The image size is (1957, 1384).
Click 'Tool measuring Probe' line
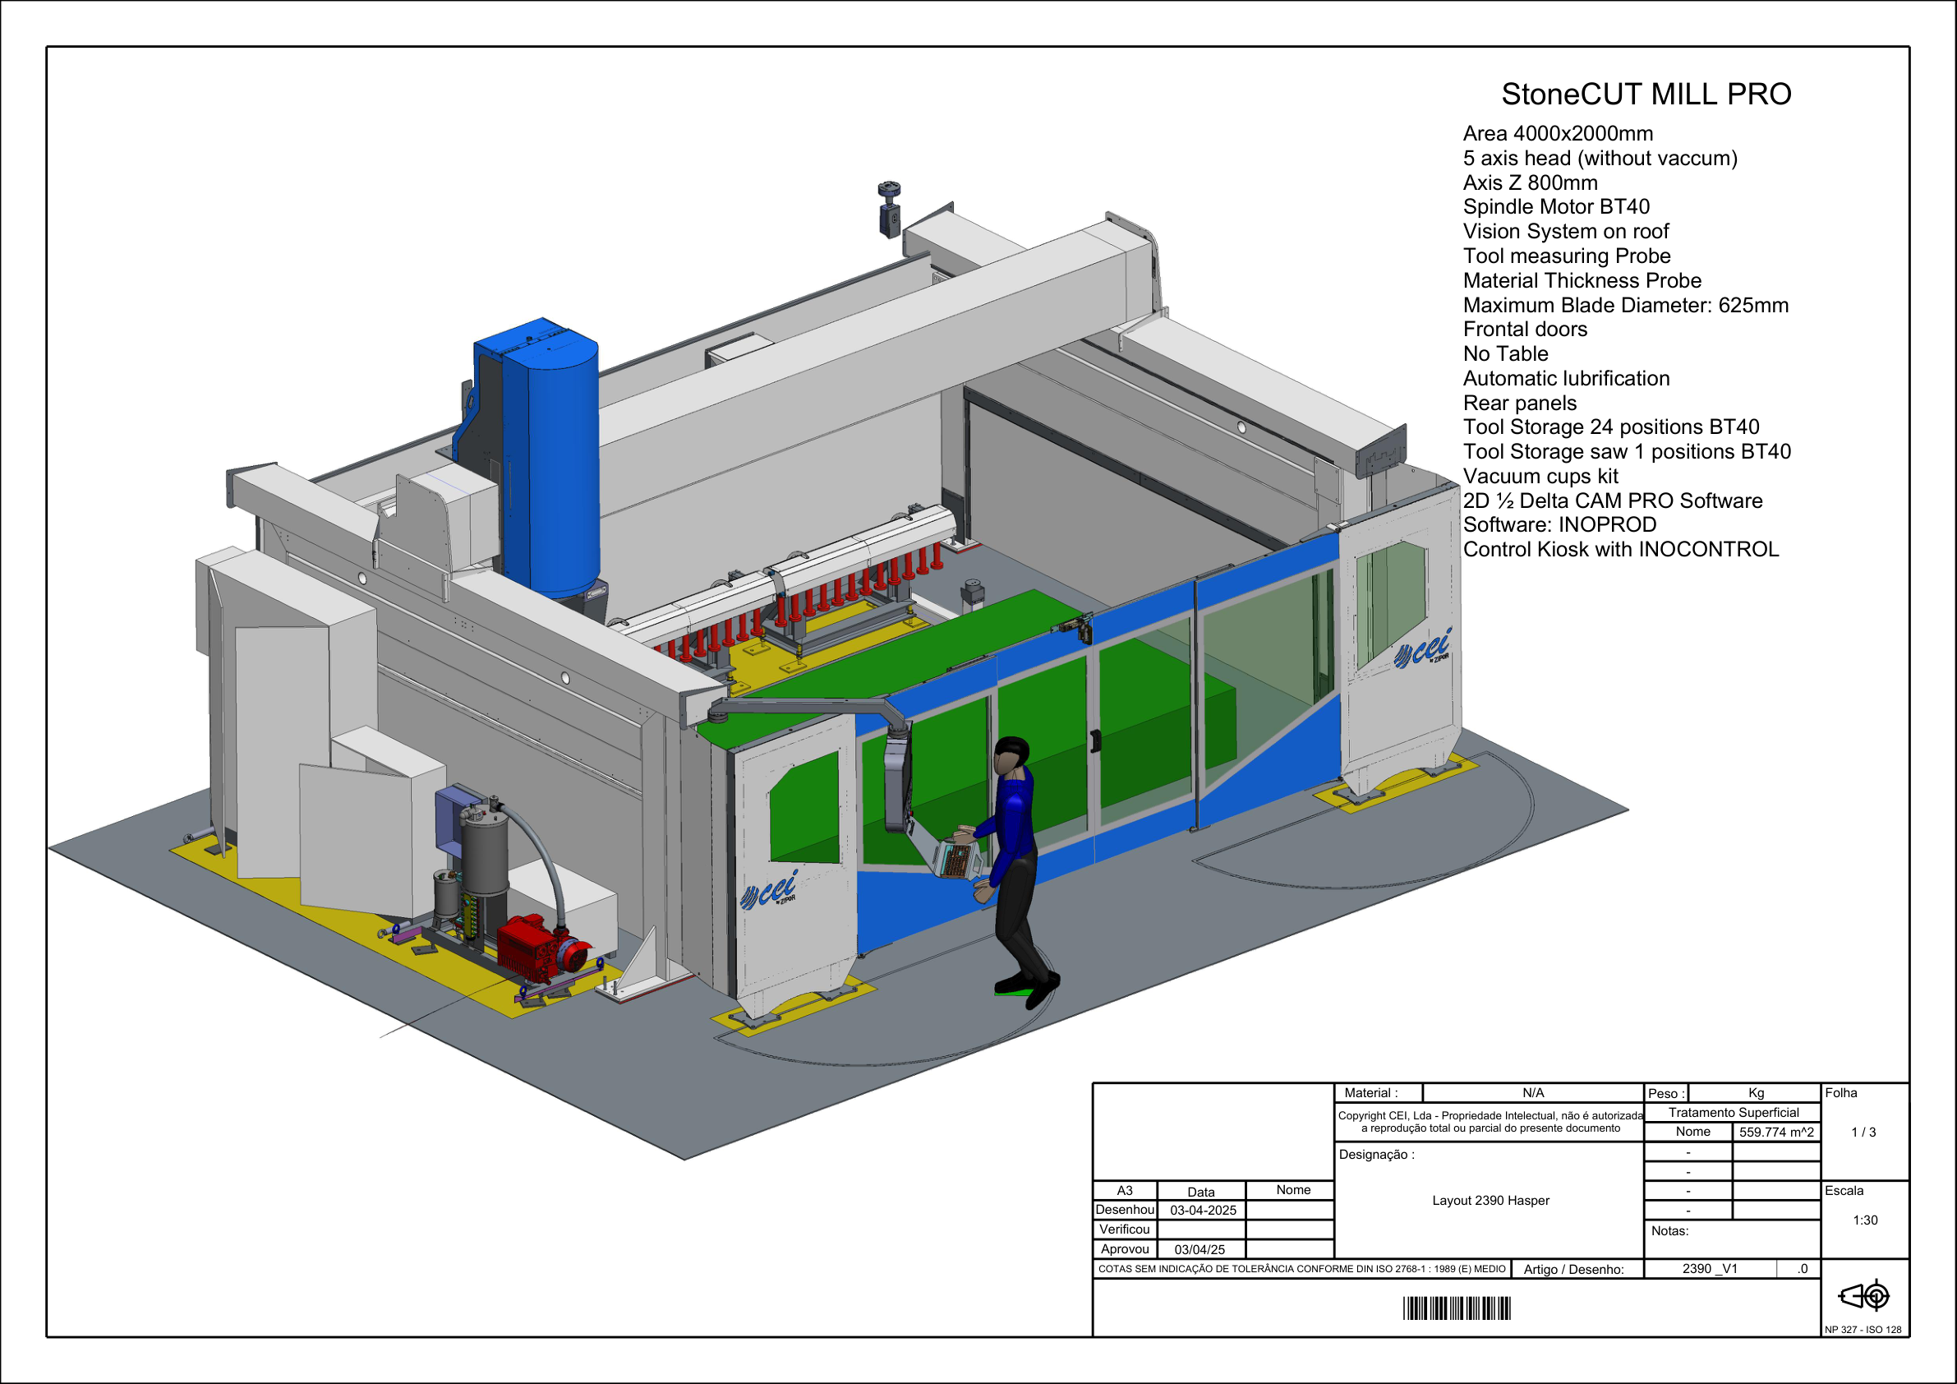tap(1566, 256)
